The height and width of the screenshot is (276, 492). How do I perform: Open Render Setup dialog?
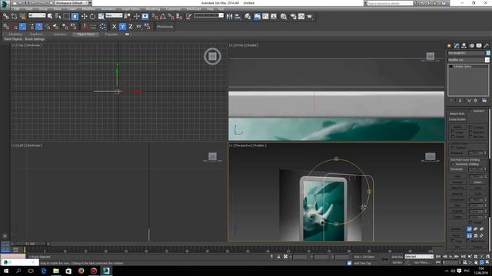coord(293,16)
